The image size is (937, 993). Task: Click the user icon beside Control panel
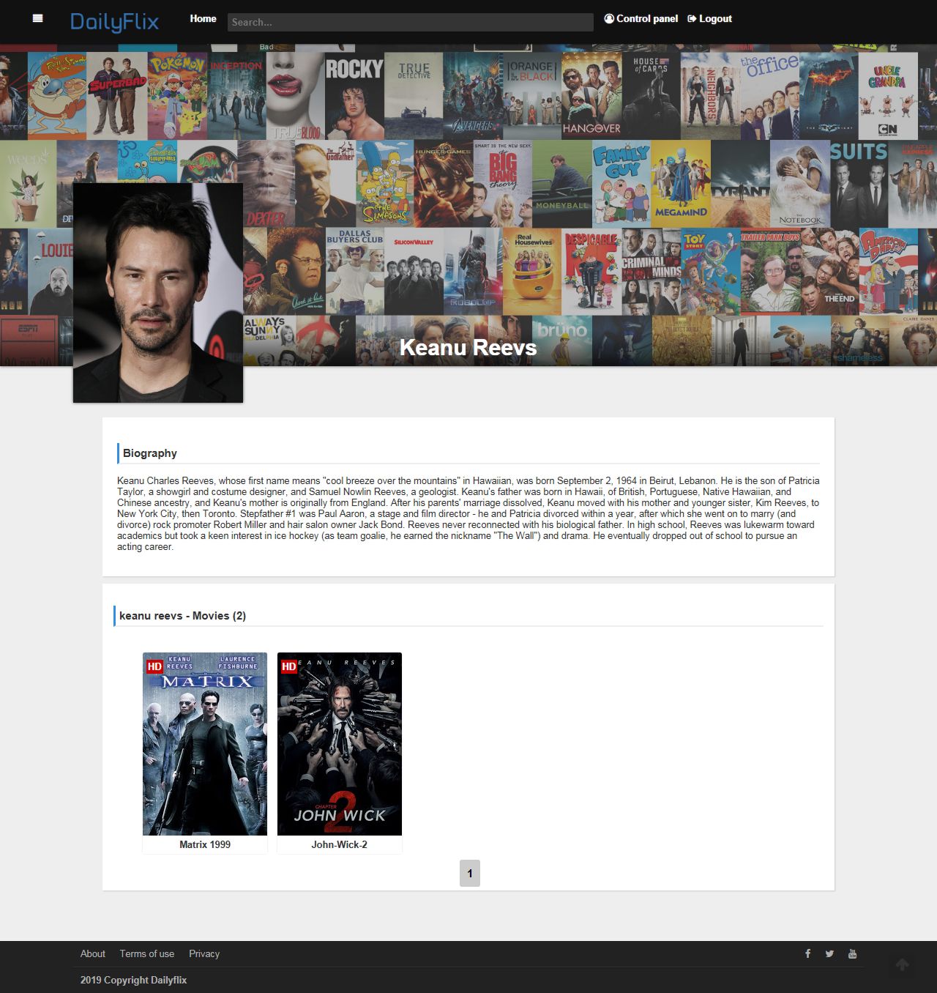pyautogui.click(x=609, y=18)
